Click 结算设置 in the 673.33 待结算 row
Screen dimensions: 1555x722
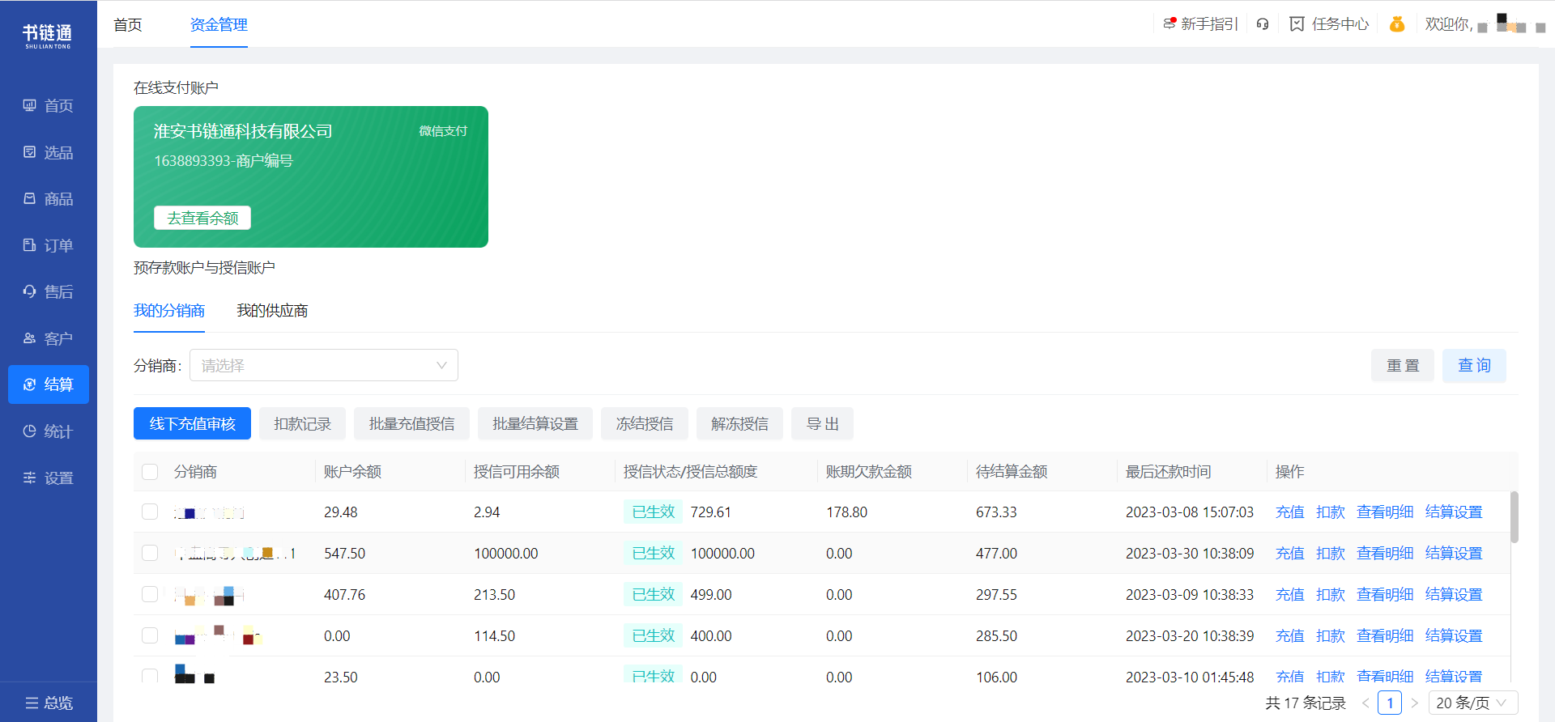click(x=1454, y=512)
